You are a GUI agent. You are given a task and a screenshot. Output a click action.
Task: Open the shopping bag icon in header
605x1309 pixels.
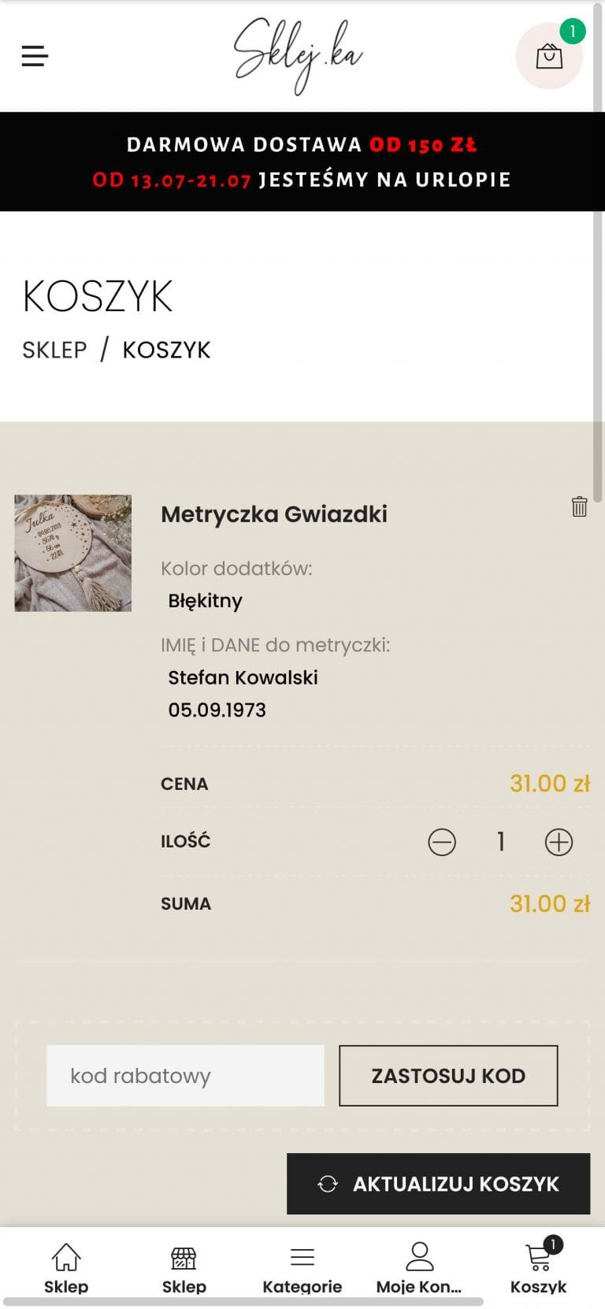pos(549,57)
